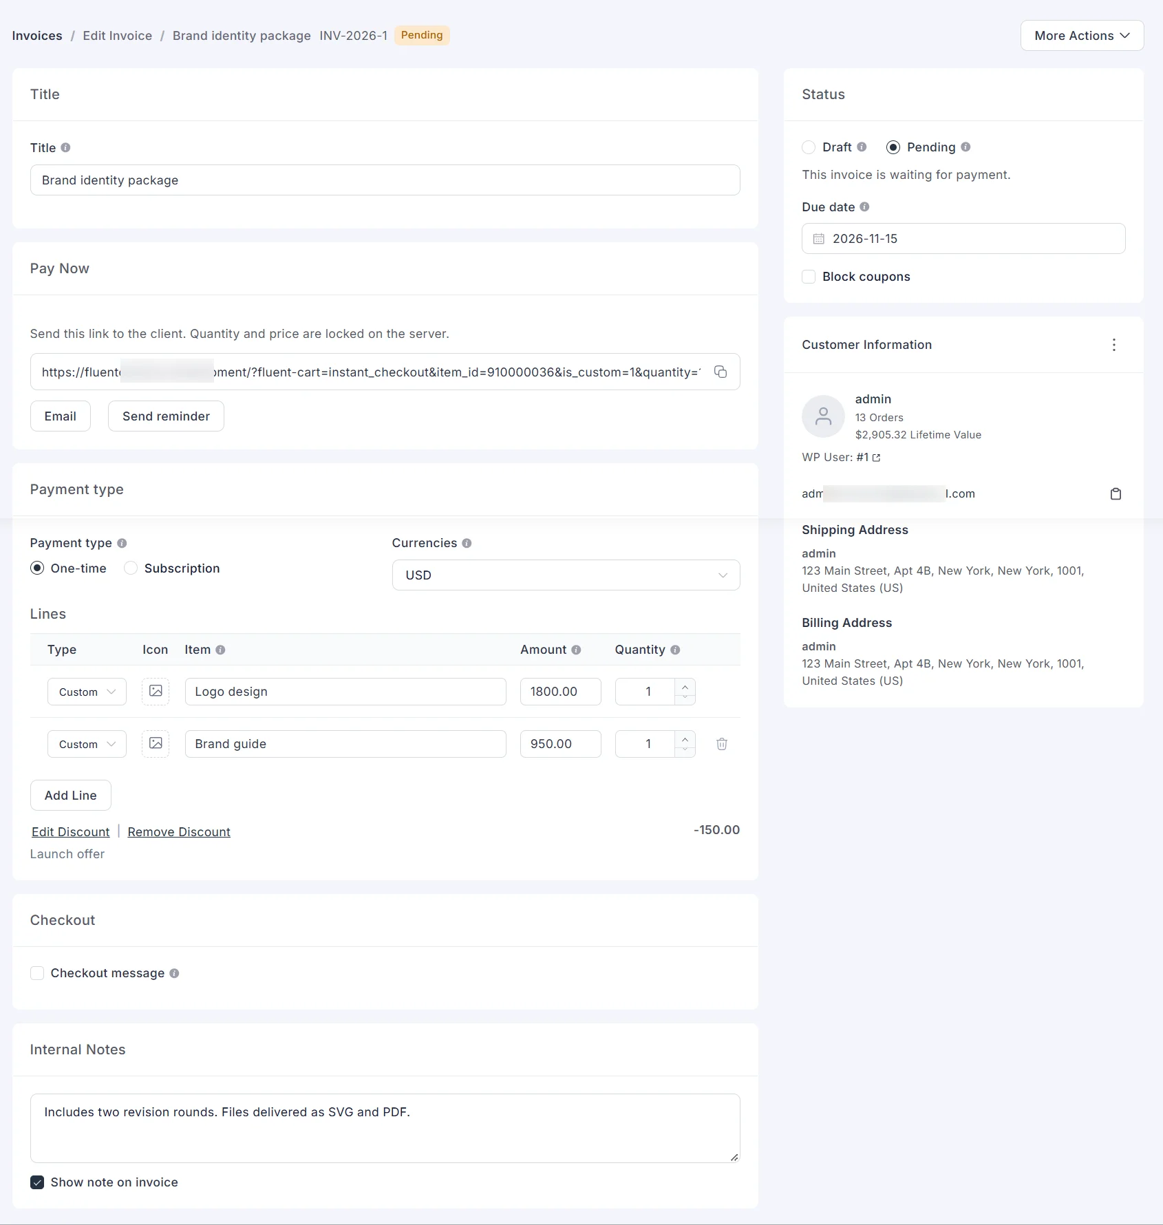Screen dimensions: 1163x1225
Task: Click the Email button
Action: (61, 416)
